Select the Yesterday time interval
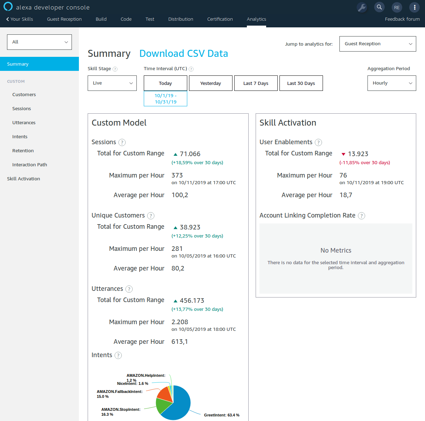The image size is (425, 421). point(210,83)
